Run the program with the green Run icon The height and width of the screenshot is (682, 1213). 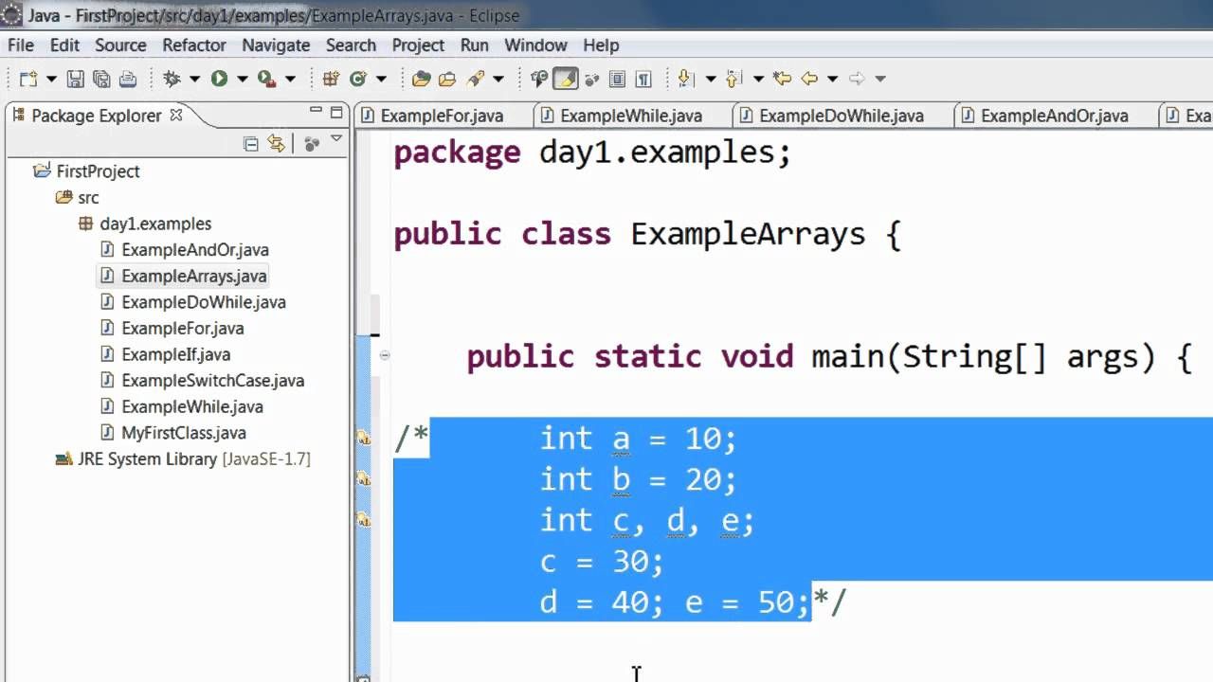[219, 80]
